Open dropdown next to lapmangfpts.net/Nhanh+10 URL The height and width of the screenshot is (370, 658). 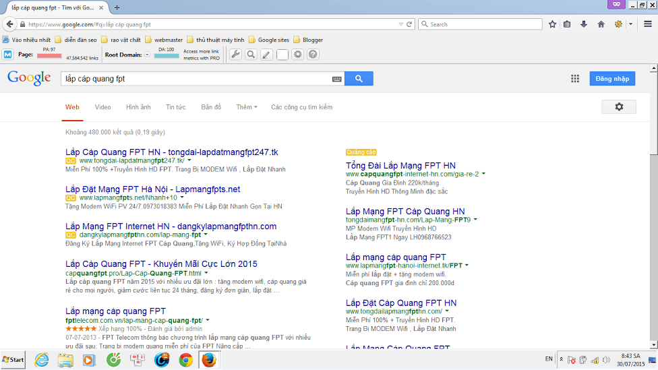pyautogui.click(x=182, y=197)
